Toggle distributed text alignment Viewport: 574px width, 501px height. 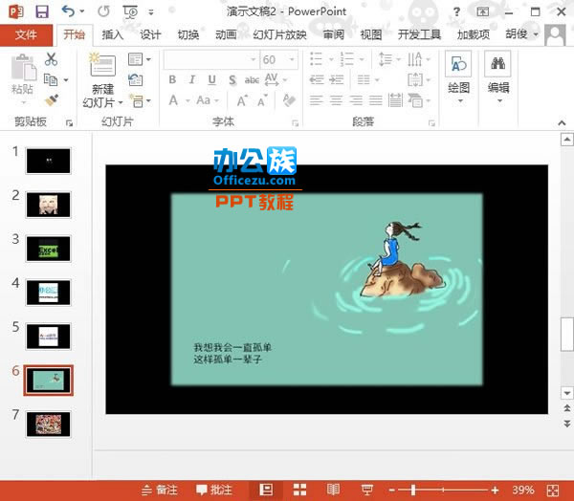[395, 99]
